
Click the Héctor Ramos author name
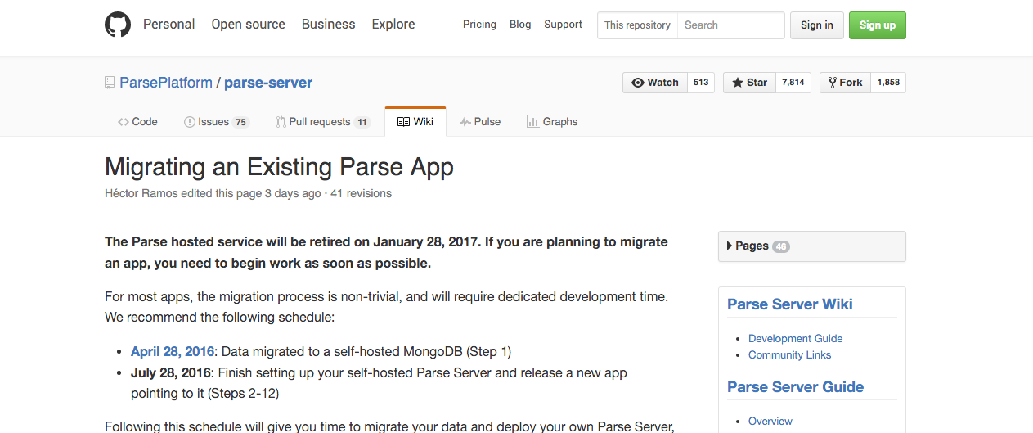142,194
